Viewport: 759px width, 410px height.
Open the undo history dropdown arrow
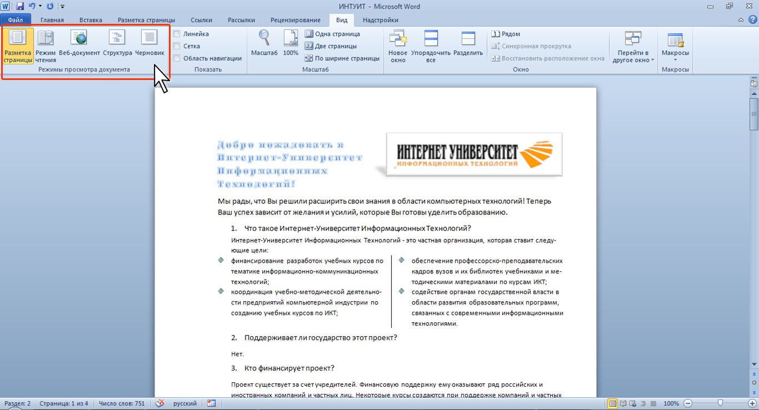40,7
